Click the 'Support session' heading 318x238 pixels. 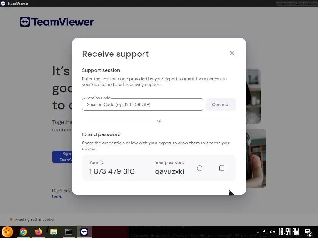(101, 70)
